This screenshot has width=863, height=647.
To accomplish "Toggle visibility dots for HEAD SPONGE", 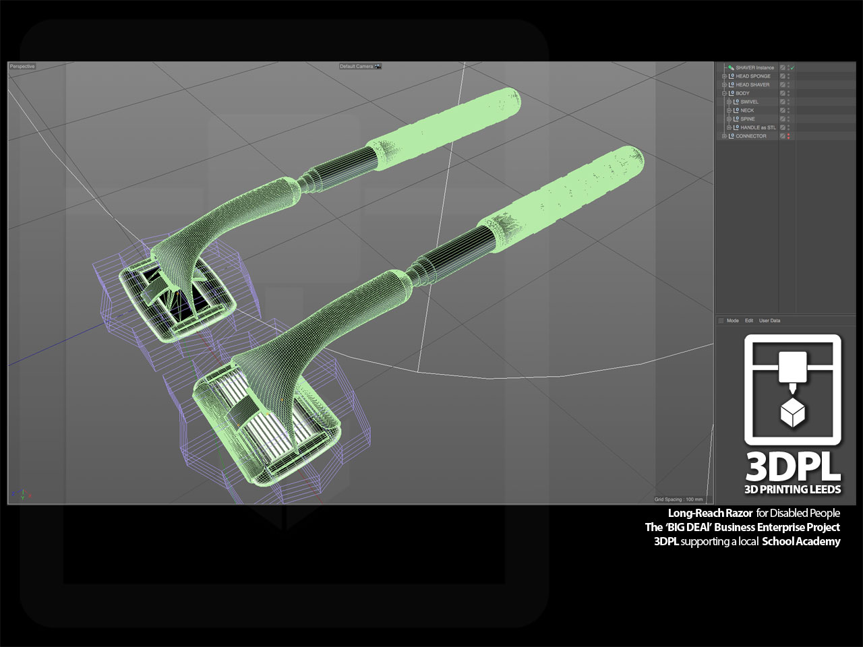I will click(x=789, y=76).
